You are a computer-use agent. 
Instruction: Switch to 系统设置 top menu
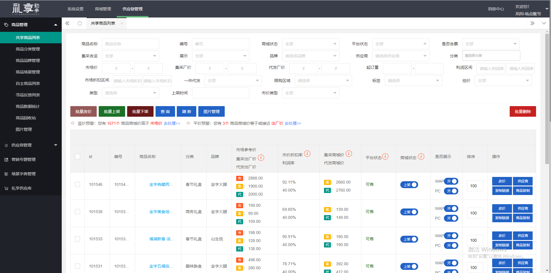(75, 9)
